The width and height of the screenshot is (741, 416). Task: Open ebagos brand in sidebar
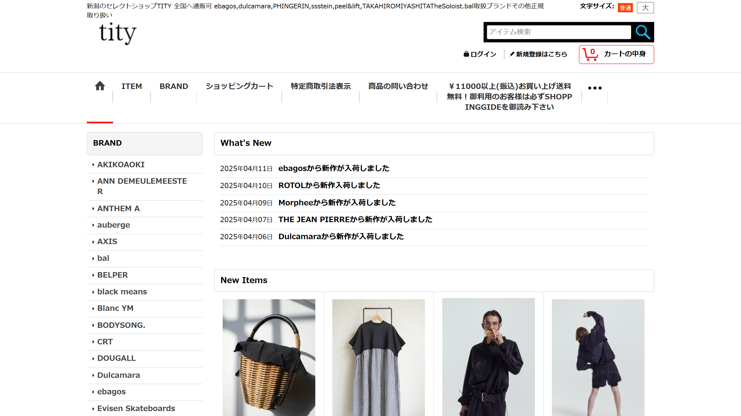111,392
